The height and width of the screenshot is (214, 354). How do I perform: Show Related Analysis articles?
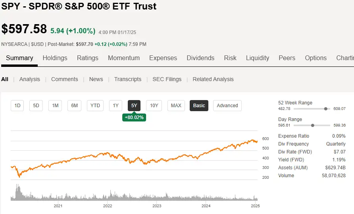213,79
